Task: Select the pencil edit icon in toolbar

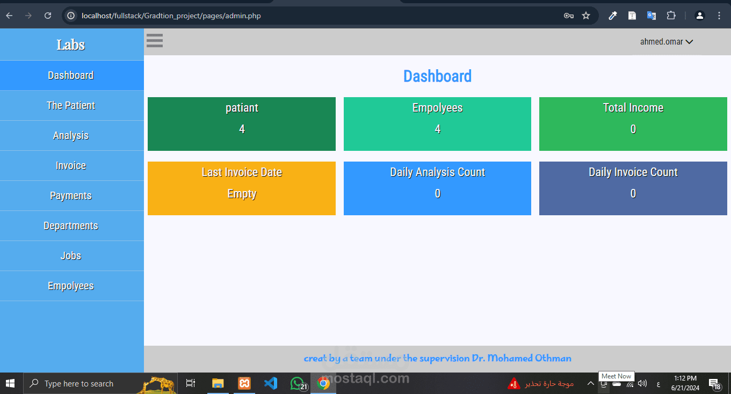Action: click(x=612, y=16)
